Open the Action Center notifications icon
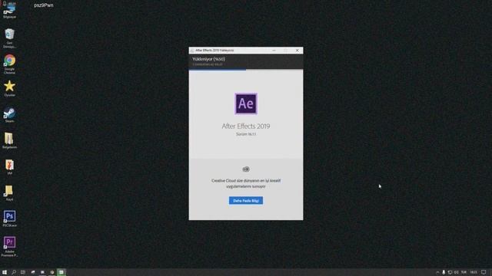The height and width of the screenshot is (276, 492). click(x=484, y=272)
